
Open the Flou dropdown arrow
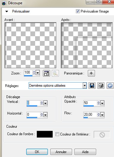tap(102, 115)
